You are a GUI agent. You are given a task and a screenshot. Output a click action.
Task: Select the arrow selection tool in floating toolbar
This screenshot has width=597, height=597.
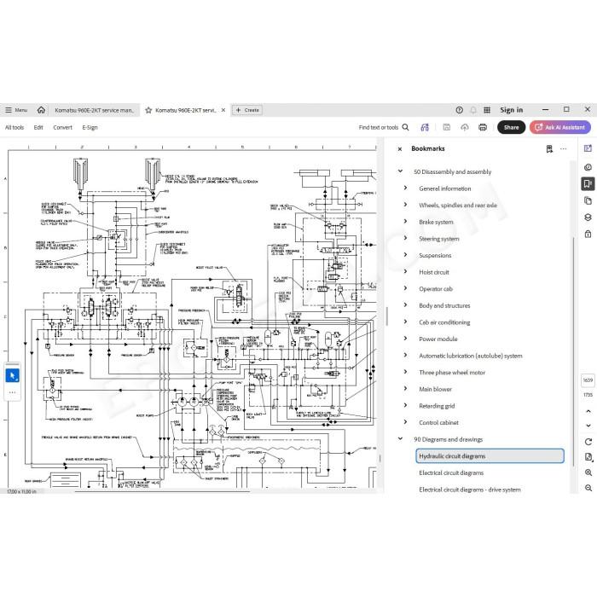click(13, 376)
